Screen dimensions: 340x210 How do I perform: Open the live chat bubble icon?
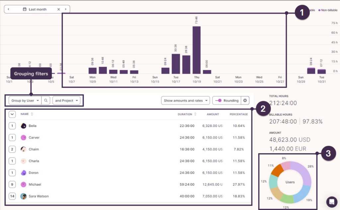(332, 201)
